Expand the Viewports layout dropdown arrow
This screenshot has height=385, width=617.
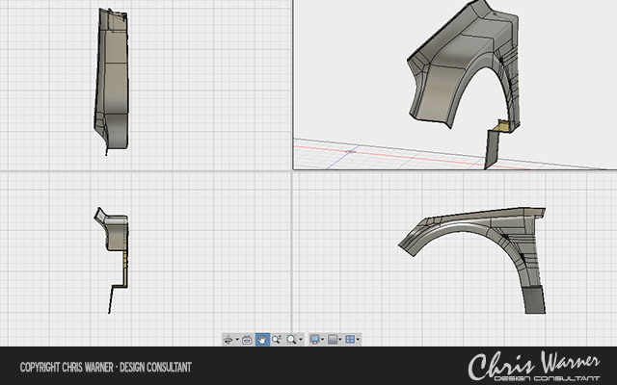pos(358,340)
